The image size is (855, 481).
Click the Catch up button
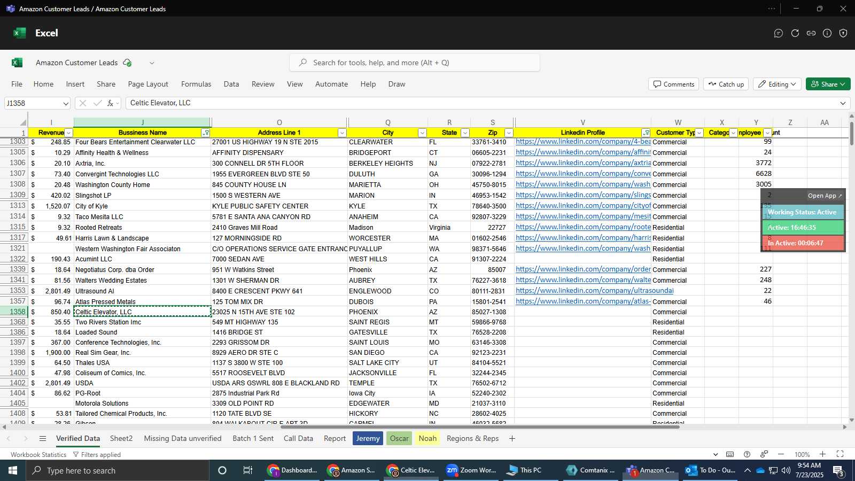(x=726, y=84)
